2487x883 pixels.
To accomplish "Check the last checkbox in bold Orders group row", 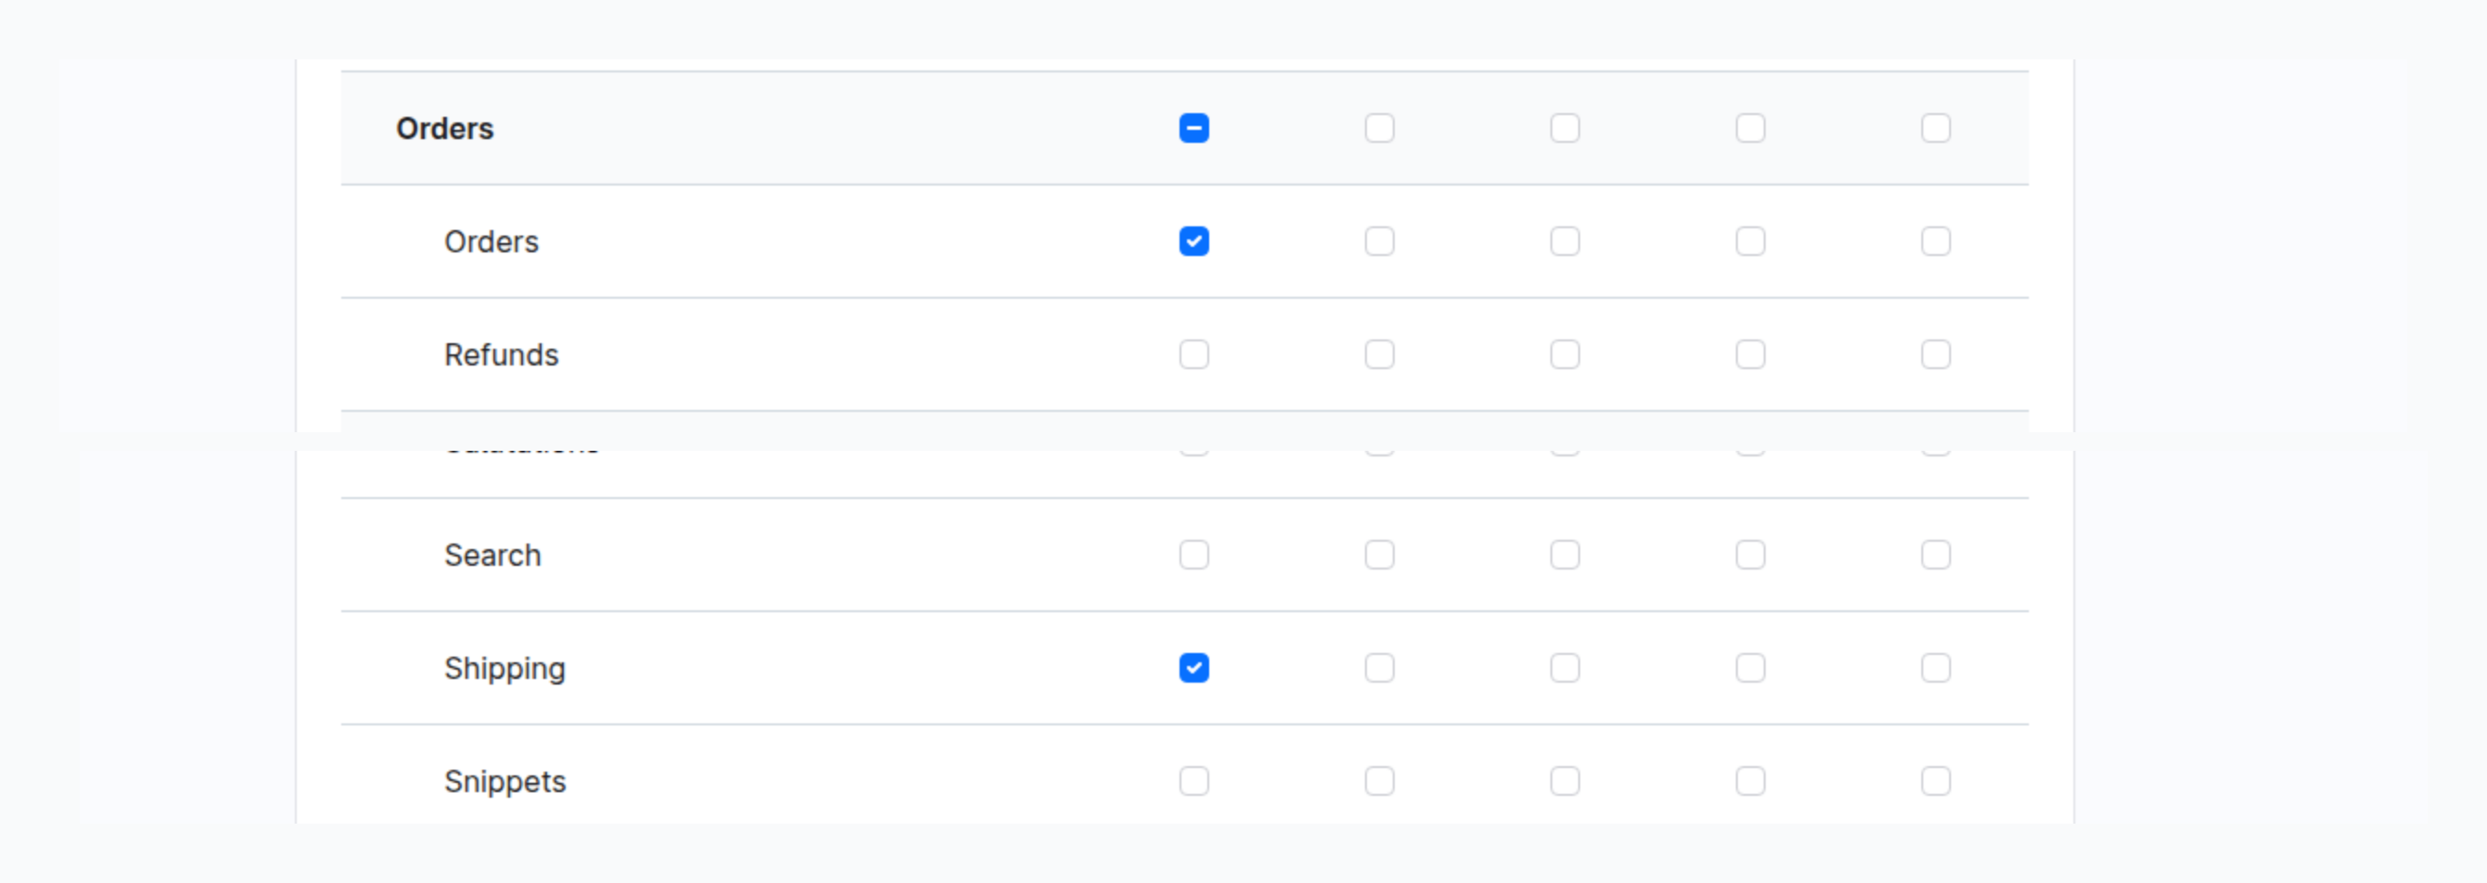I will 1934,129.
